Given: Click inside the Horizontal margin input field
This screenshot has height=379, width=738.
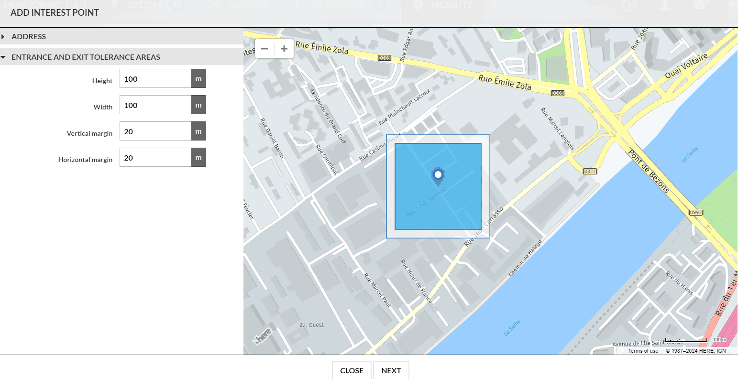Looking at the screenshot, I should [155, 157].
